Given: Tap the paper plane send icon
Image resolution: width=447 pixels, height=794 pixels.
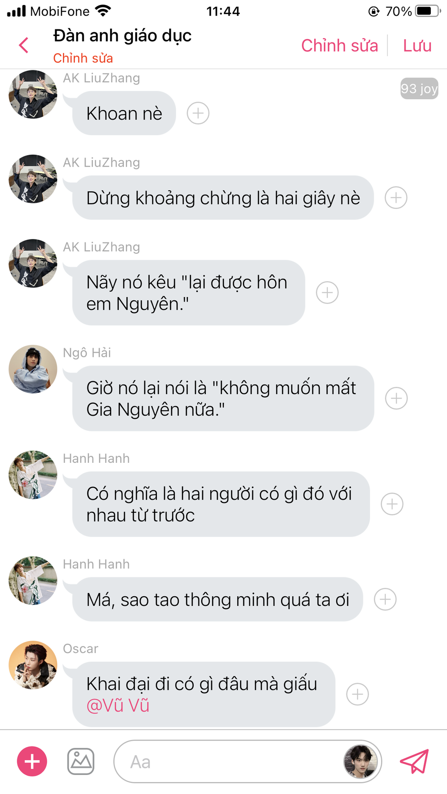Looking at the screenshot, I should 414,761.
